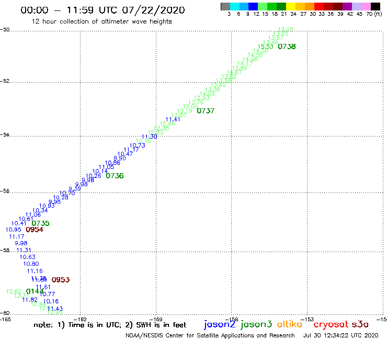
Task: Click the pink swatch in the color scale
Action: [x=366, y=6]
